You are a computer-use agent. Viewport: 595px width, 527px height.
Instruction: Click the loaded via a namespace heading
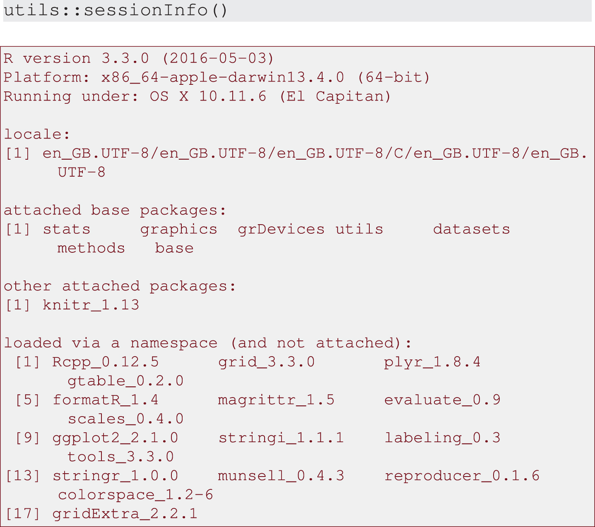click(x=208, y=343)
